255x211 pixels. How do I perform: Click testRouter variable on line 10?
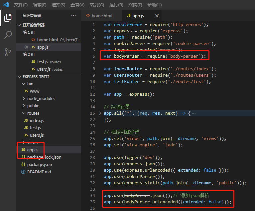click(127, 82)
